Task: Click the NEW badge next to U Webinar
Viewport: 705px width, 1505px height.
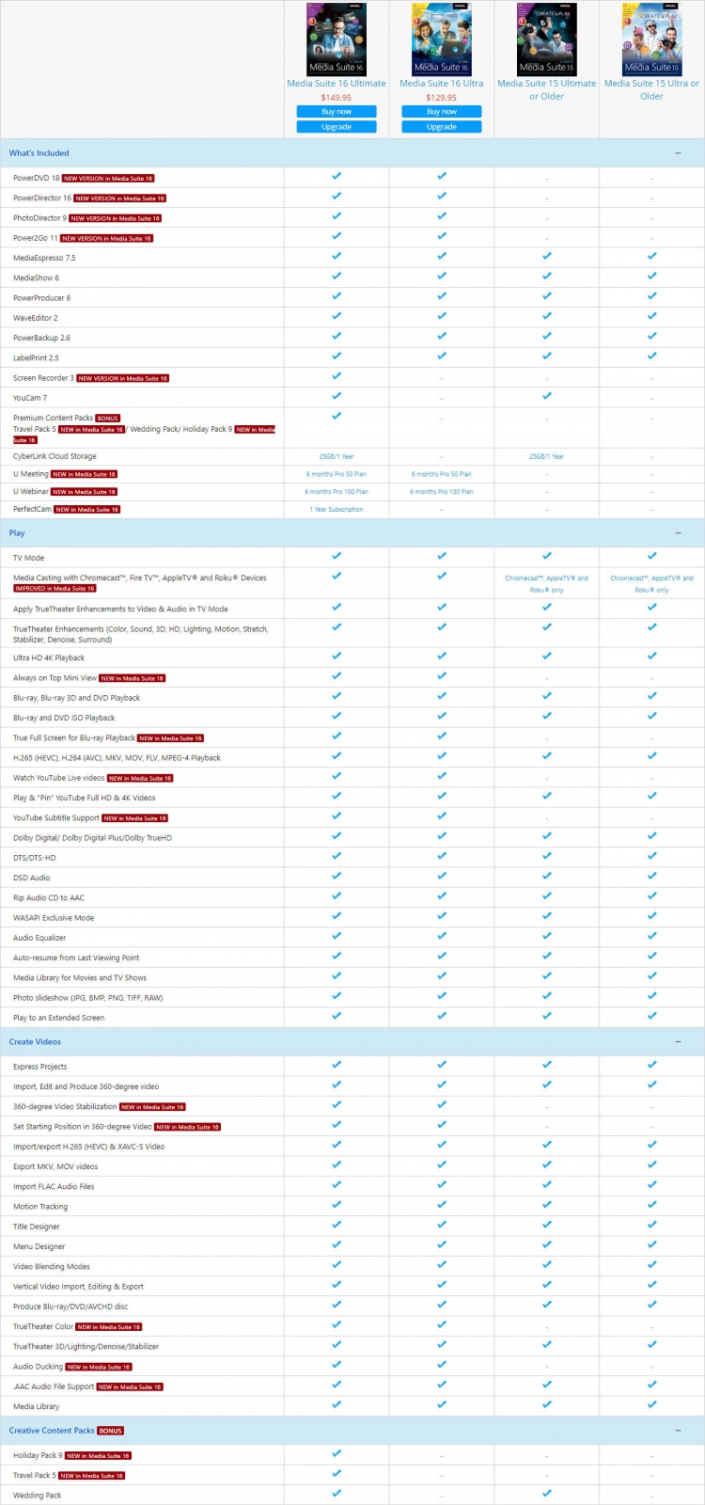Action: point(84,492)
